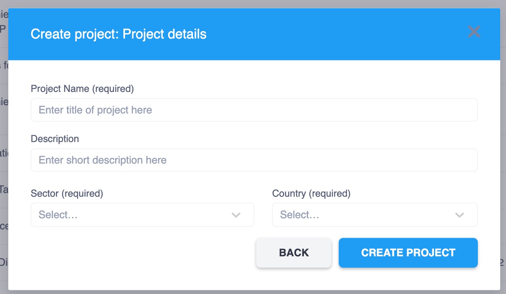506x294 pixels.
Task: Click the Sector dropdown chevron arrow
Action: click(236, 215)
